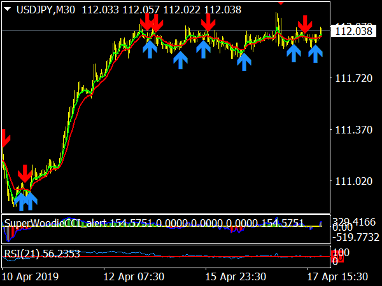The image size is (382, 286).
Task: Select the blue buy arrow at the 15 Apr 23:30 dip
Action: click(x=244, y=62)
